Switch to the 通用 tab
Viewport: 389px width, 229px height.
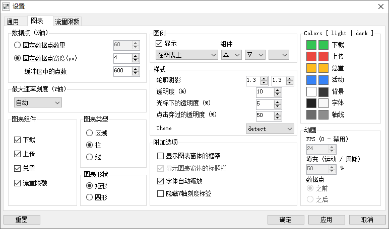16,22
